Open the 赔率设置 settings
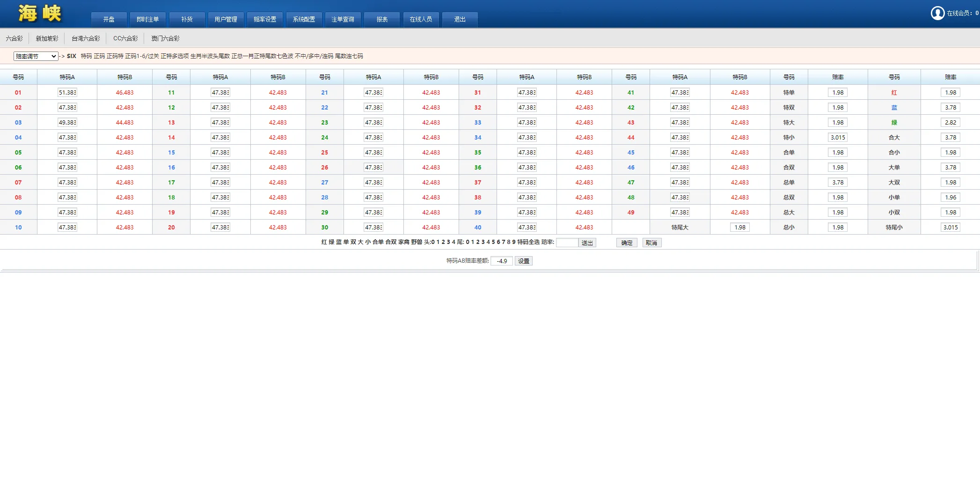This screenshot has height=494, width=980. click(265, 19)
